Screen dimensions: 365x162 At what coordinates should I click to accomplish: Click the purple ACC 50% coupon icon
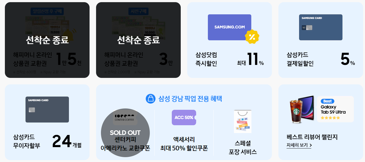tap(184, 117)
